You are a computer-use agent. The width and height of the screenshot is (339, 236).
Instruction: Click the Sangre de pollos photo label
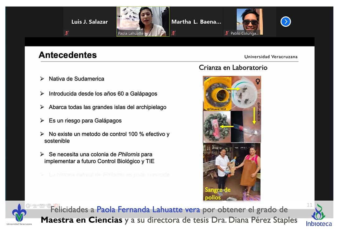point(217,193)
